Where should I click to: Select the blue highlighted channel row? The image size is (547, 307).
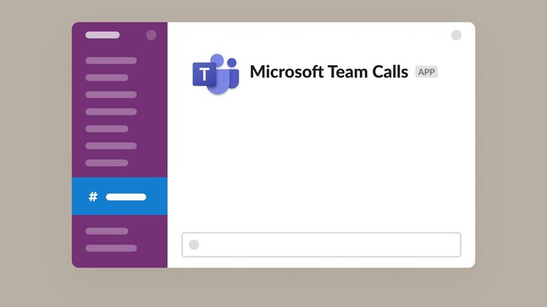point(120,196)
